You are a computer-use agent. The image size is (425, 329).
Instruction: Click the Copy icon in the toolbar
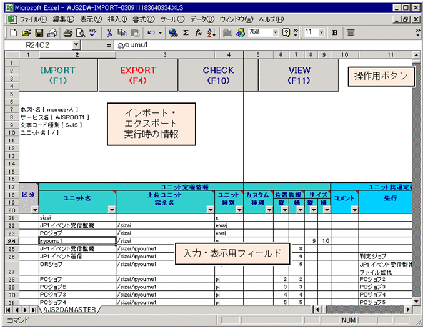[x=122, y=32]
